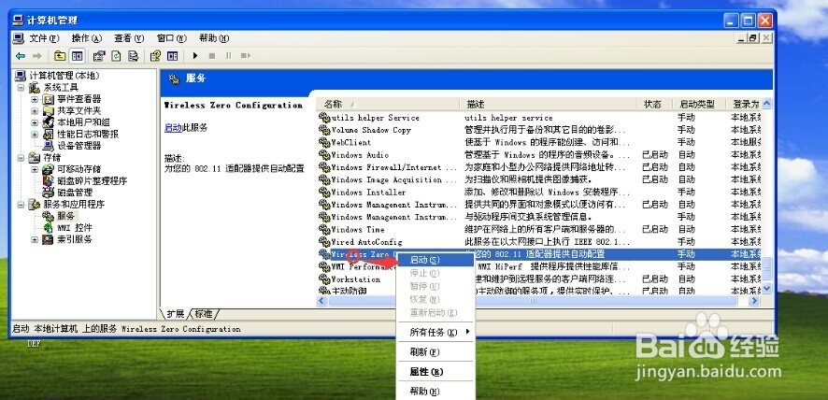Open the 查看(V) menu
This screenshot has height=400, width=828.
tap(129, 38)
